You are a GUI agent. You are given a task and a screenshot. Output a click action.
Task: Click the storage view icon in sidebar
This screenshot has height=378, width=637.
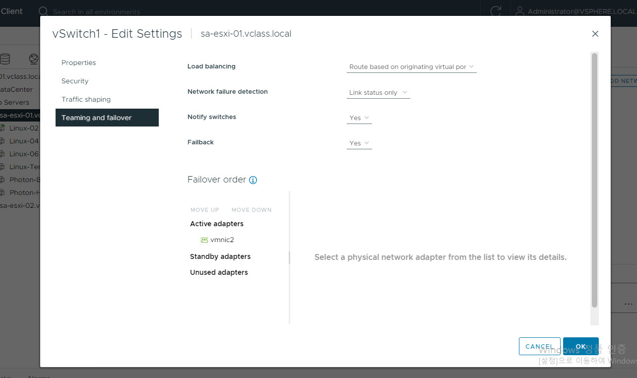[5, 59]
